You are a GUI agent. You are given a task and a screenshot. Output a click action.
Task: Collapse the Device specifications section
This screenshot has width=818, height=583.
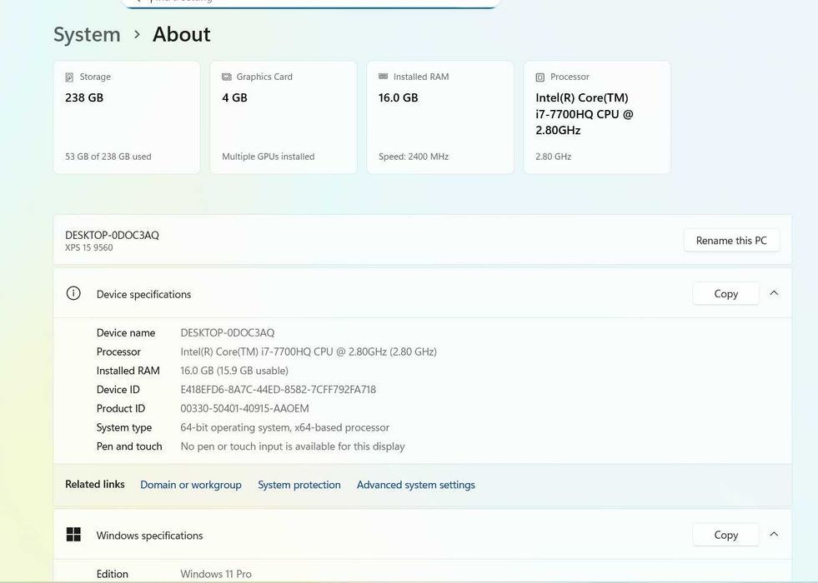pyautogui.click(x=774, y=293)
